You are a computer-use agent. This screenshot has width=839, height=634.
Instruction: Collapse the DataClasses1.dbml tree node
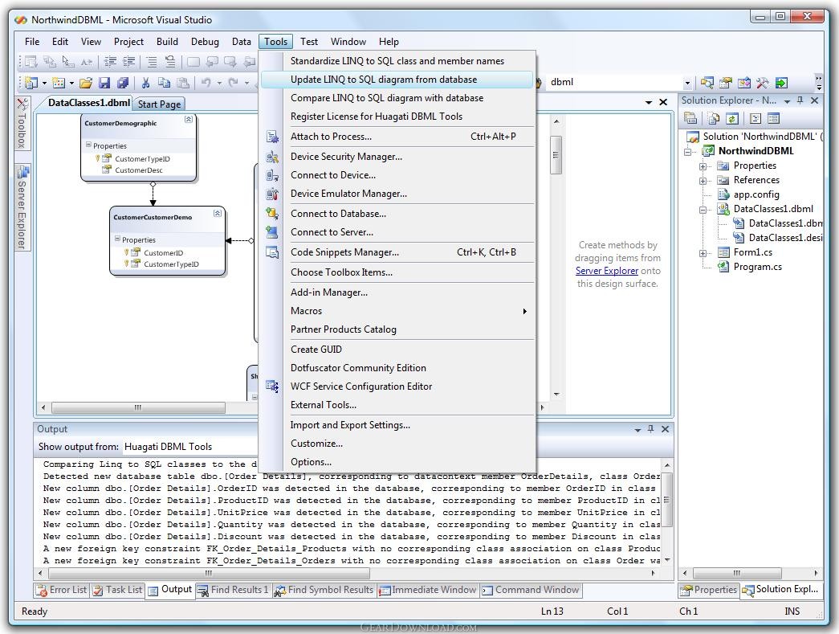703,210
